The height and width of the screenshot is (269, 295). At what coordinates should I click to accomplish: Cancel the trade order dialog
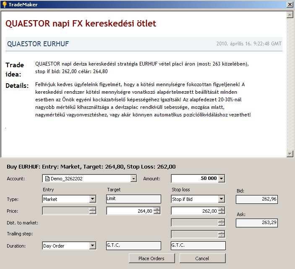[202, 258]
